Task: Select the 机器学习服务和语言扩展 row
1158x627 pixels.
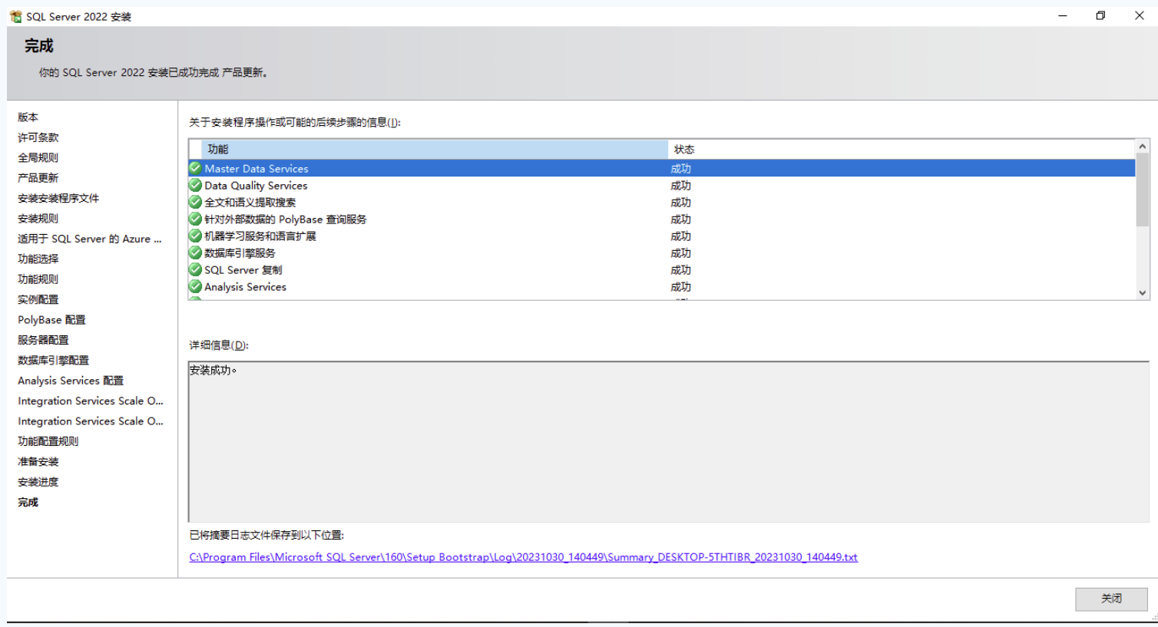Action: (x=662, y=236)
